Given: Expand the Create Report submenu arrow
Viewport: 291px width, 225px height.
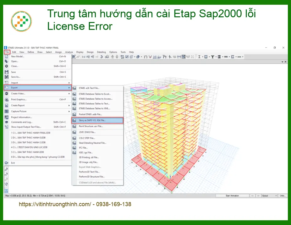Looking at the screenshot, I should pos(69,106).
